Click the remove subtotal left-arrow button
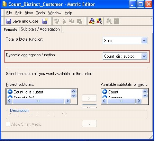This screenshot has width=155, height=141. pyautogui.click(x=89, y=124)
